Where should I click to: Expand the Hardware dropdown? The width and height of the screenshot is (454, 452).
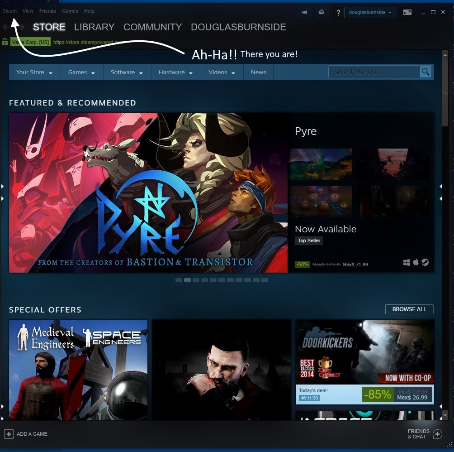coord(176,72)
